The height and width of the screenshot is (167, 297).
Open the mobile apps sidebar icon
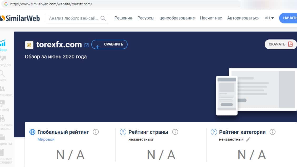pos(2,152)
